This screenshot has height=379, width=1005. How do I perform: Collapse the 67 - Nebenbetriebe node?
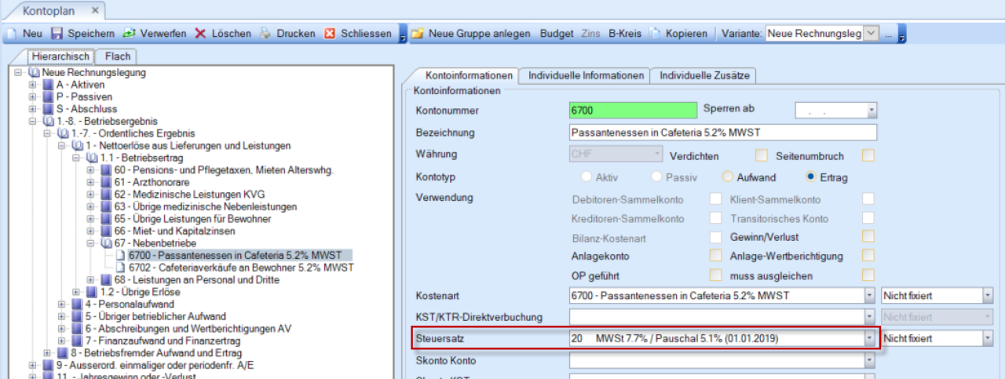(x=90, y=243)
